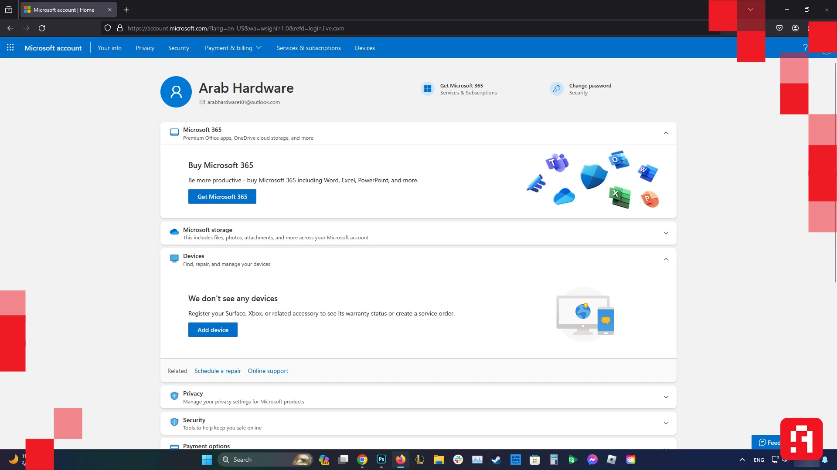Open the Schedule a repair link
This screenshot has width=837, height=470.
(218, 371)
